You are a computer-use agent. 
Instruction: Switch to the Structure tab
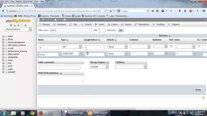(x=60, y=24)
